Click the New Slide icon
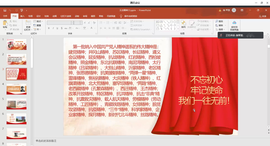The height and width of the screenshot is (146, 270). click(28, 23)
